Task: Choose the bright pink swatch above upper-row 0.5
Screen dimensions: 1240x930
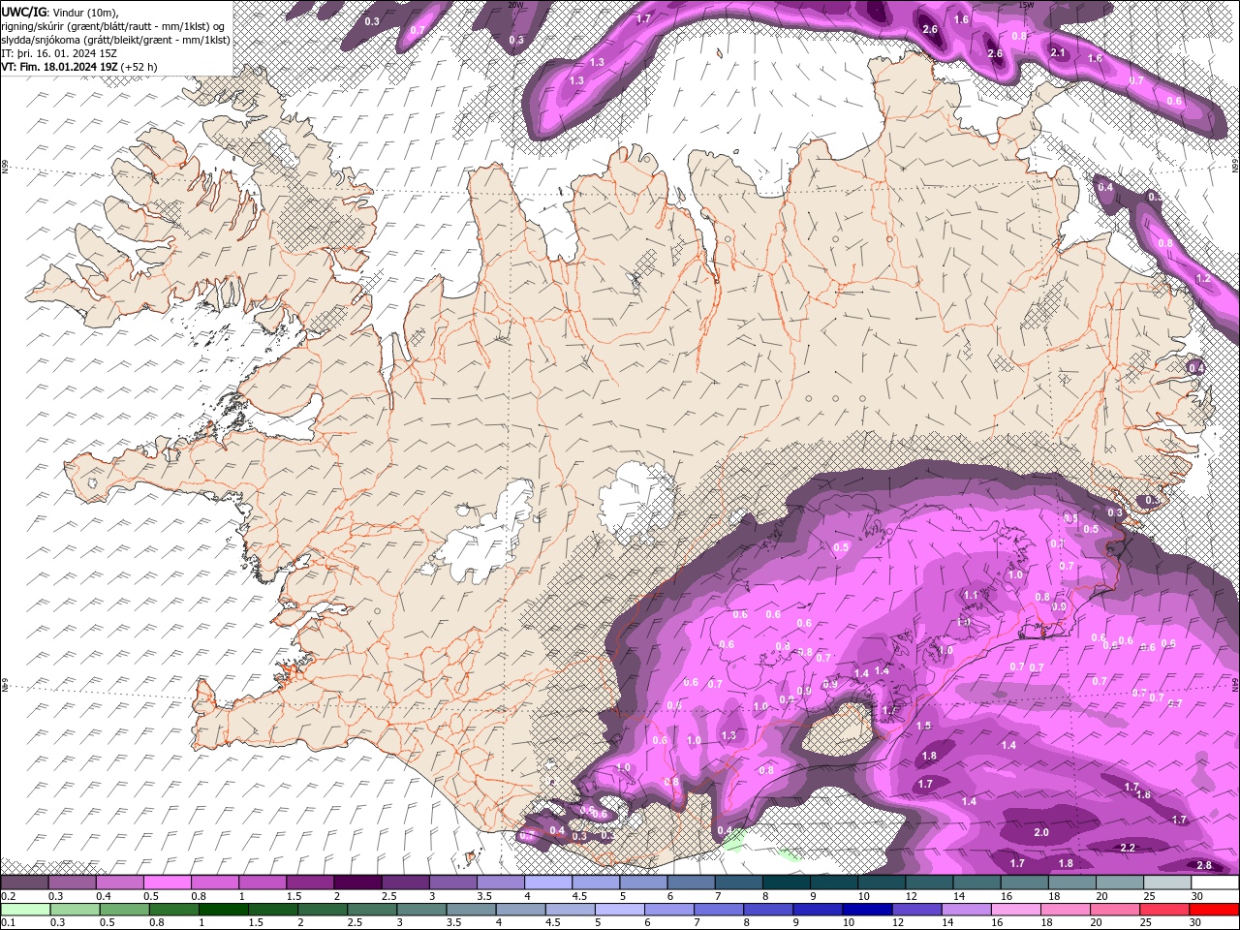Action: click(x=168, y=883)
